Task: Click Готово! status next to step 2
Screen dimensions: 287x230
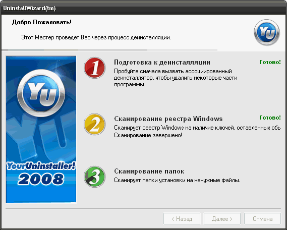Action: coord(270,118)
